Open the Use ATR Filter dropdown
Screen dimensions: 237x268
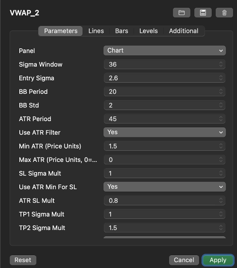coord(165,132)
